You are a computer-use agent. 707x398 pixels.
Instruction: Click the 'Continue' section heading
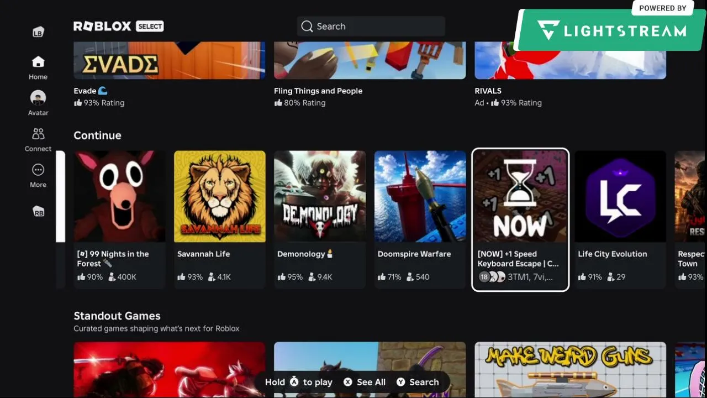click(97, 135)
